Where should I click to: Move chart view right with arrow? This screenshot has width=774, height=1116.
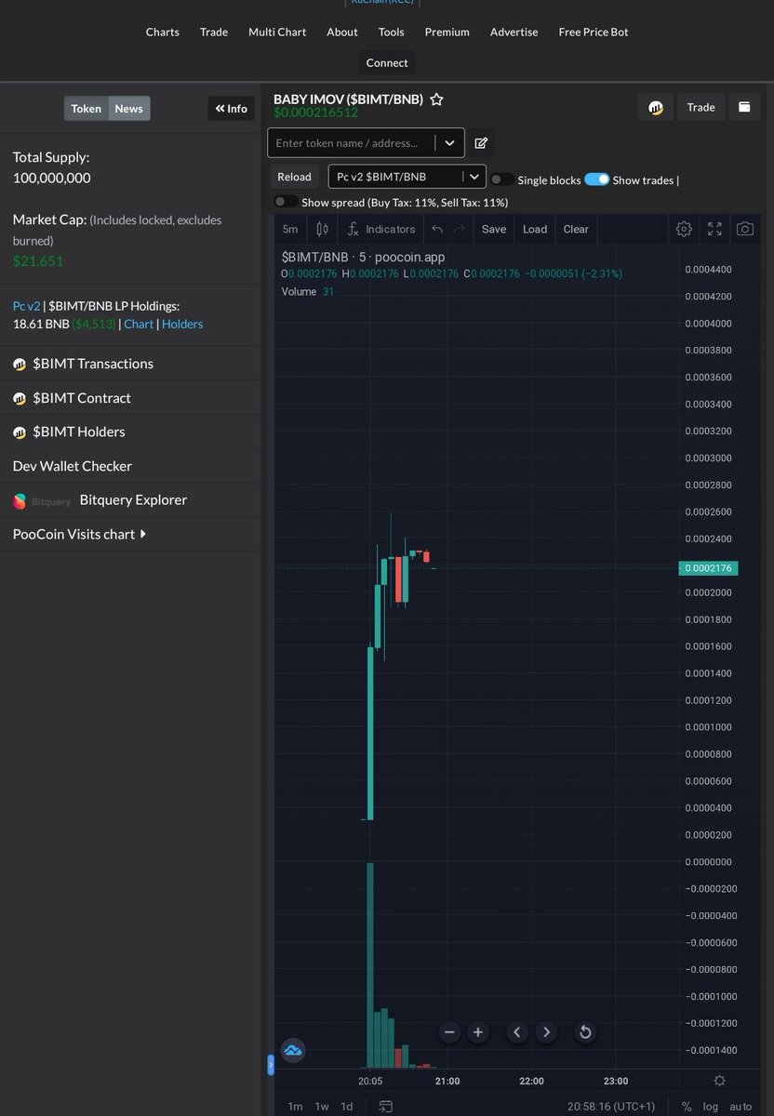pos(546,1032)
